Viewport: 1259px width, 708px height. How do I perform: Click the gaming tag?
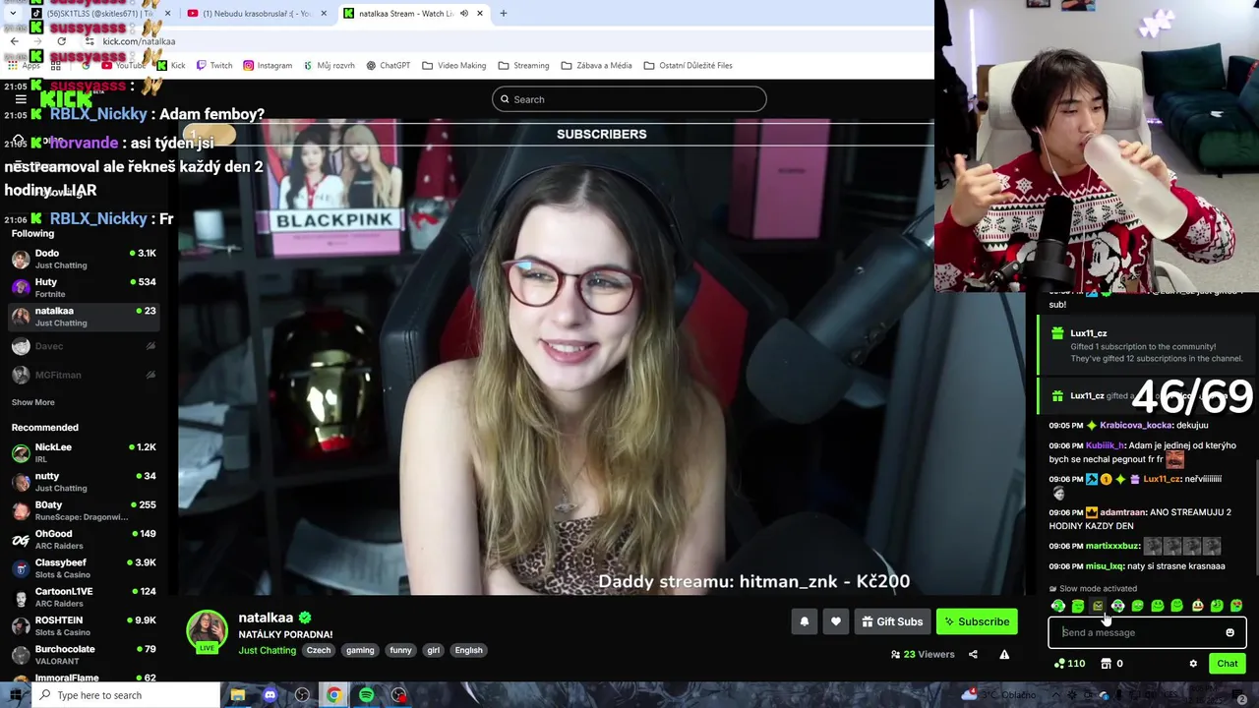[360, 650]
